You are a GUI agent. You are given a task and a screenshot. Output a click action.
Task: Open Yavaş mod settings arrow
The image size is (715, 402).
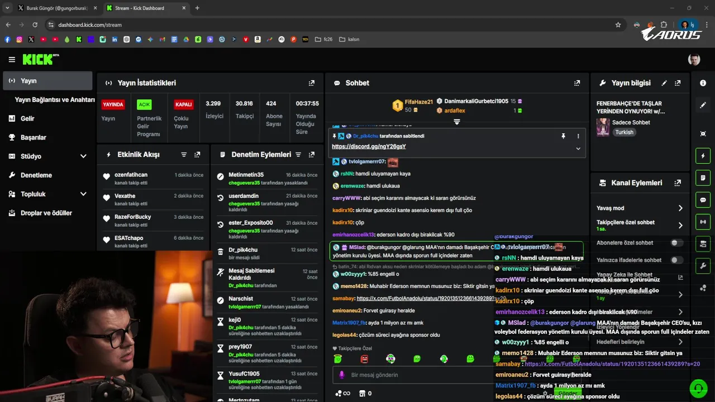coord(680,208)
